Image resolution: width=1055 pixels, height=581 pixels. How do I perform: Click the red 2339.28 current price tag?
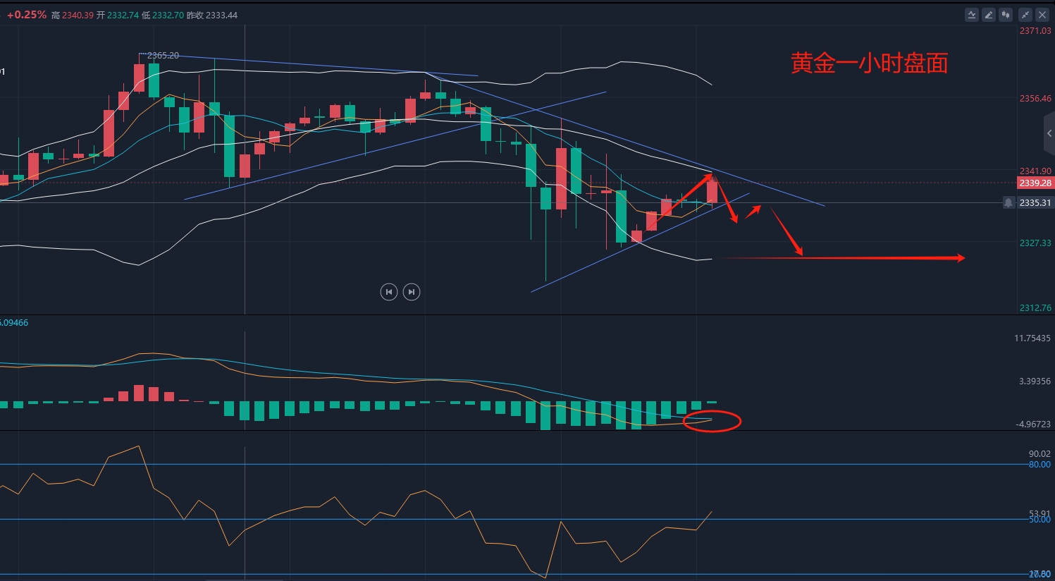click(1035, 183)
